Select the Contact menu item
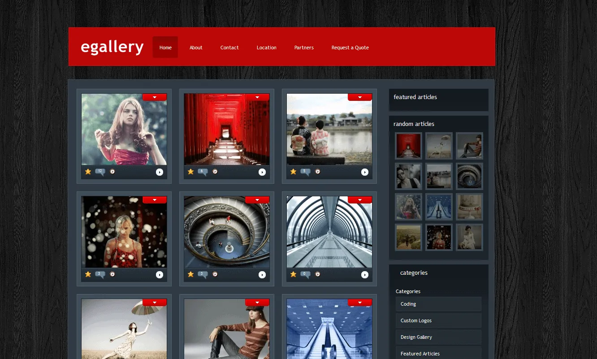Screen dimensions: 597x359 click(229, 48)
